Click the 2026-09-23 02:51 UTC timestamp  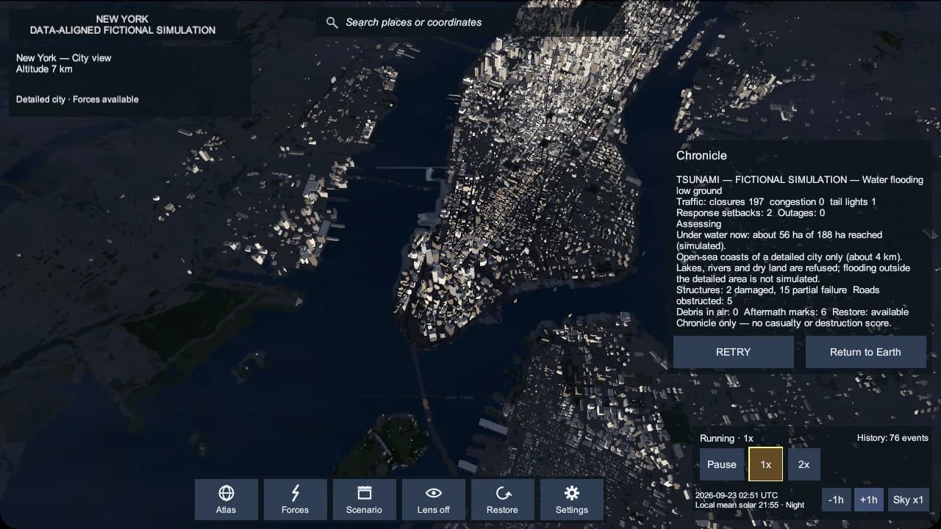tap(737, 495)
